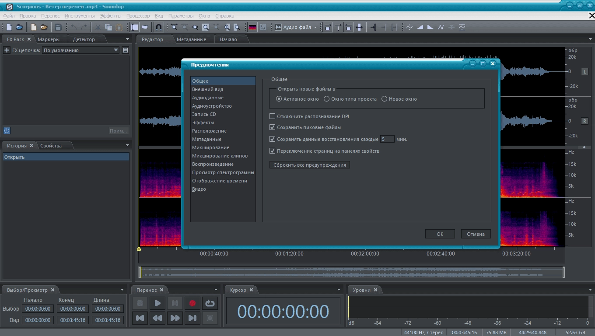Click the Save disk icon in toolbar
Screen dimensions: 595x336
pos(58,27)
